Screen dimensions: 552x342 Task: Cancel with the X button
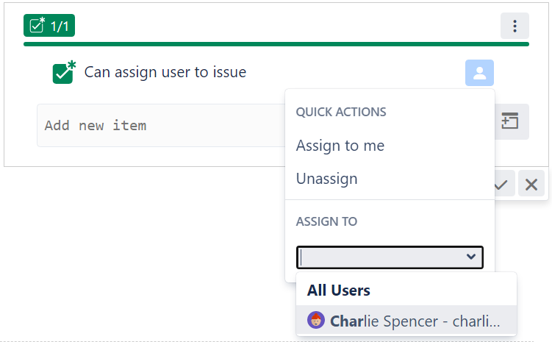[531, 184]
